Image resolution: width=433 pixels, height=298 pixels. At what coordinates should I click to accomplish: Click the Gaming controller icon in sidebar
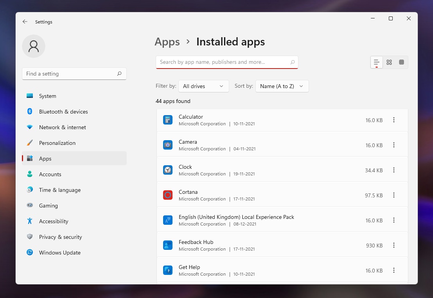(29, 206)
